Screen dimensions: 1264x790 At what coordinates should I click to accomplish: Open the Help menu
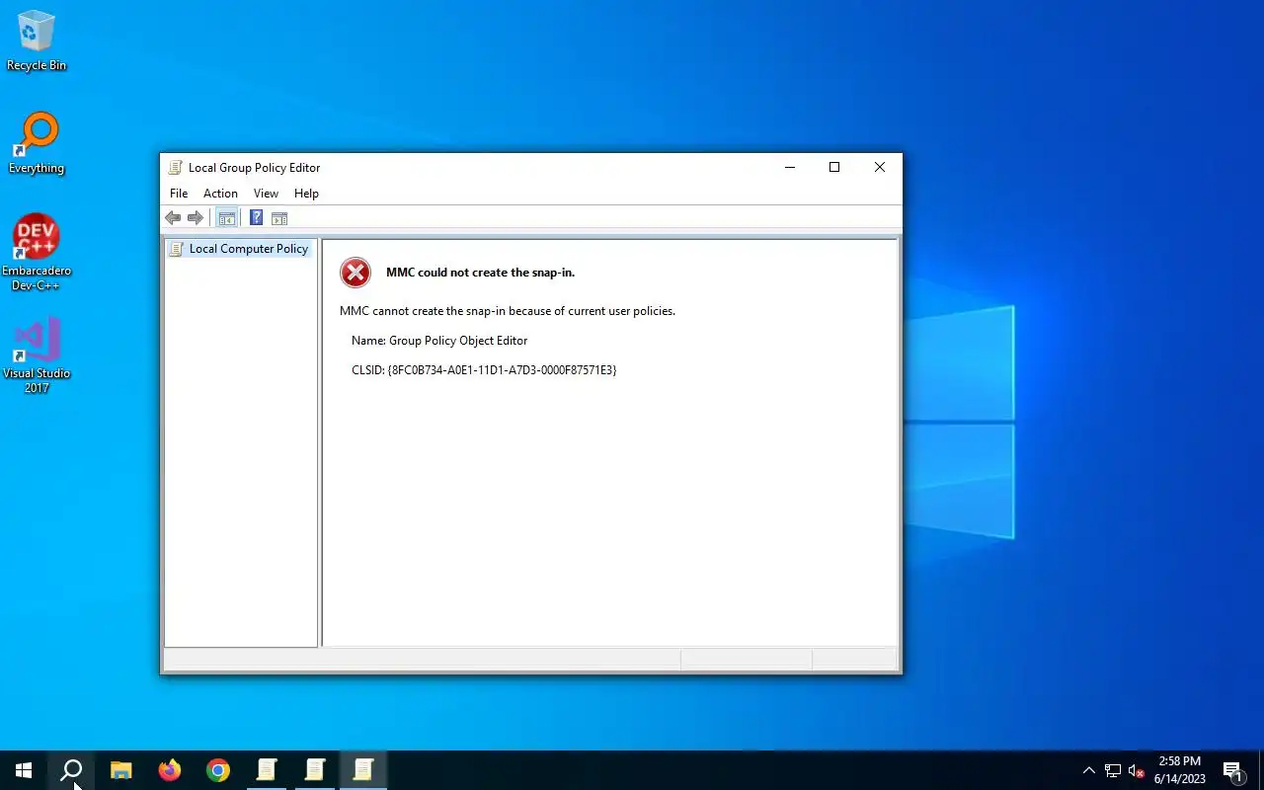click(306, 194)
